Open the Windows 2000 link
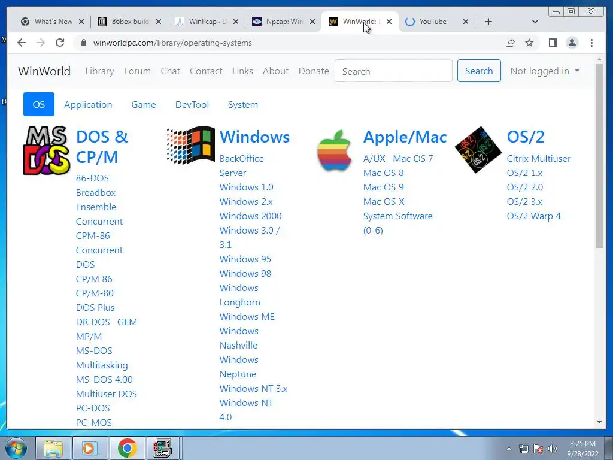The width and height of the screenshot is (613, 460). (x=250, y=216)
